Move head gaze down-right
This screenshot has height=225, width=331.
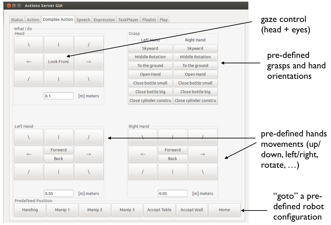[89, 79]
